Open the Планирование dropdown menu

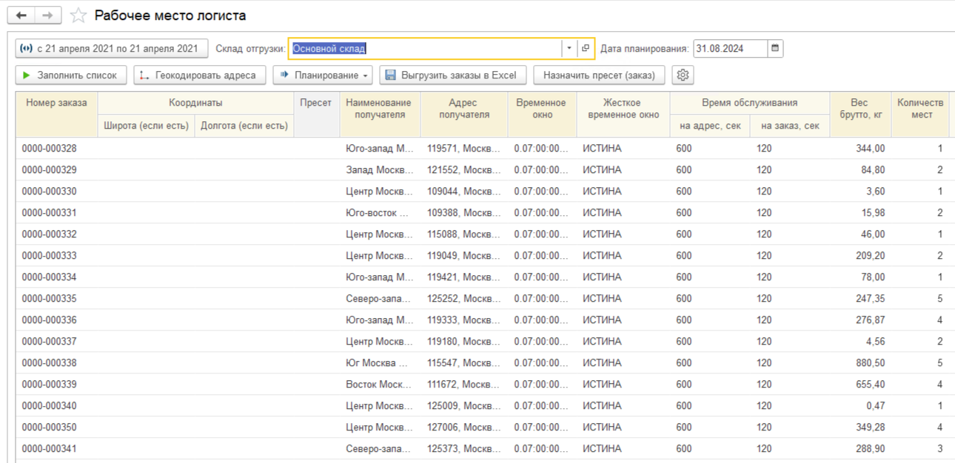point(324,75)
